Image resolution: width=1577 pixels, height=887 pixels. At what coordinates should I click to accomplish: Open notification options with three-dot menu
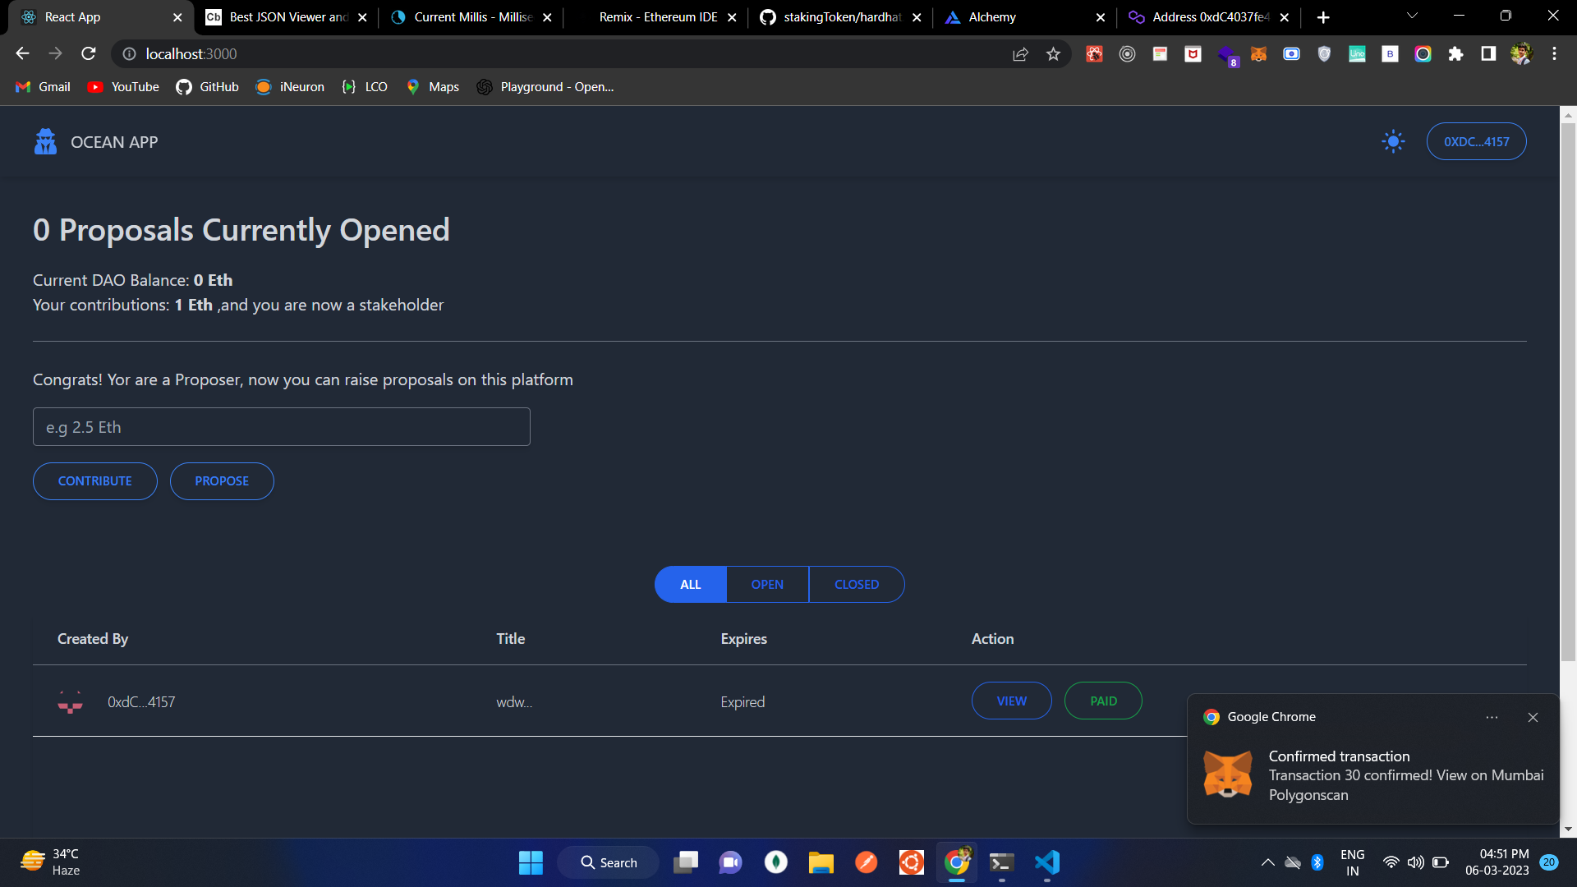tap(1492, 717)
